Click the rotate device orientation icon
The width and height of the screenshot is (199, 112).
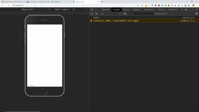(74, 10)
